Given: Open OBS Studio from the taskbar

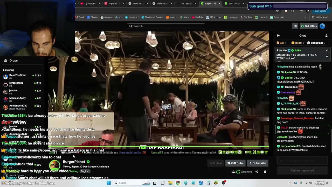Looking at the screenshot, I should (x=224, y=183).
